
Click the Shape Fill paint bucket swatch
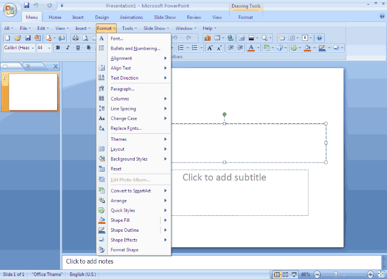308,48
